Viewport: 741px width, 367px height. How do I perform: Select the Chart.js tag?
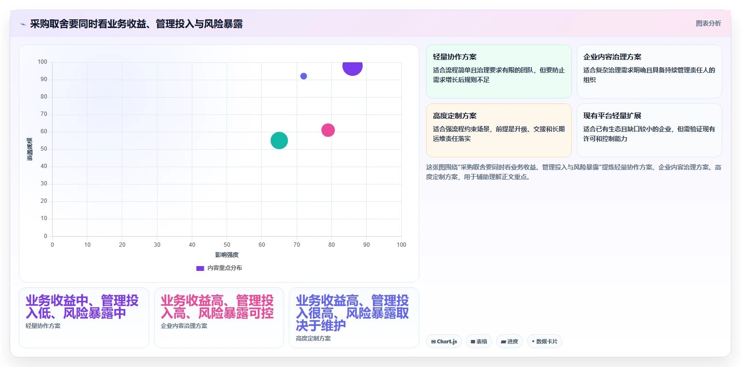444,341
